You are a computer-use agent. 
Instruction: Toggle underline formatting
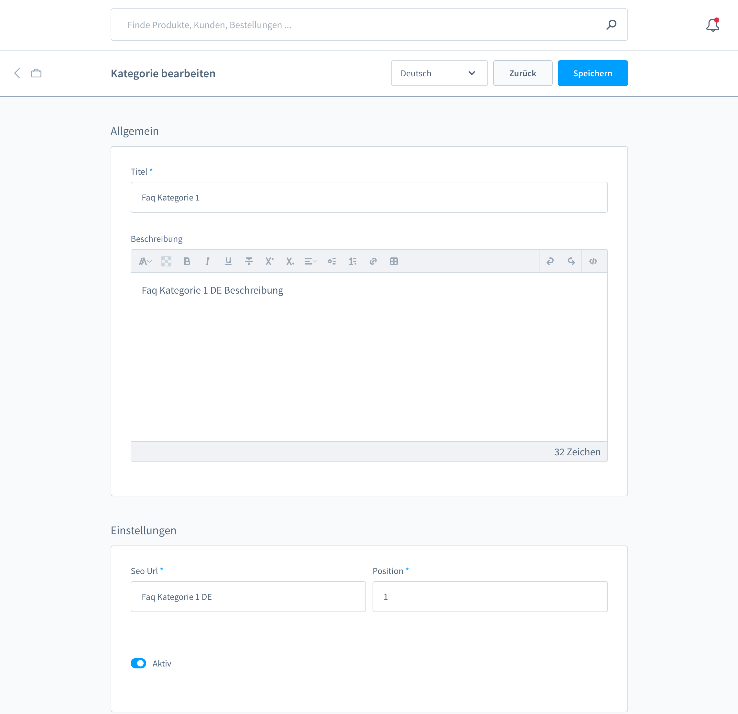[228, 261]
